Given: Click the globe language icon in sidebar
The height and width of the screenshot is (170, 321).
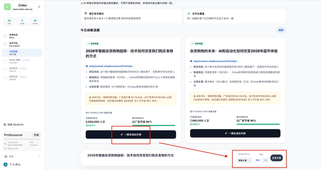Looking at the screenshot, I should (6, 156).
